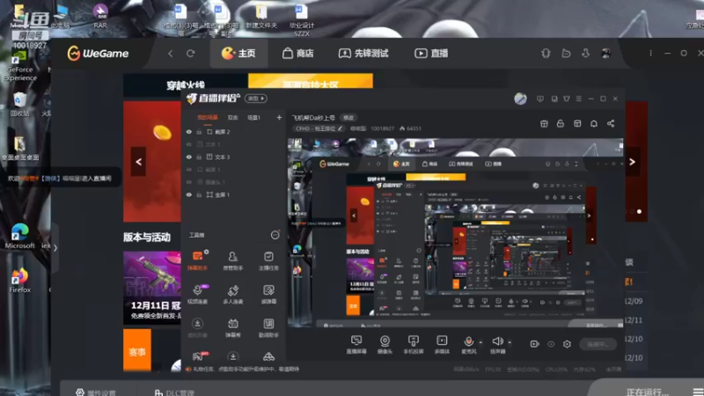Open the WeGame three-dot menu
Screen dimensions: 704x396
(650, 53)
